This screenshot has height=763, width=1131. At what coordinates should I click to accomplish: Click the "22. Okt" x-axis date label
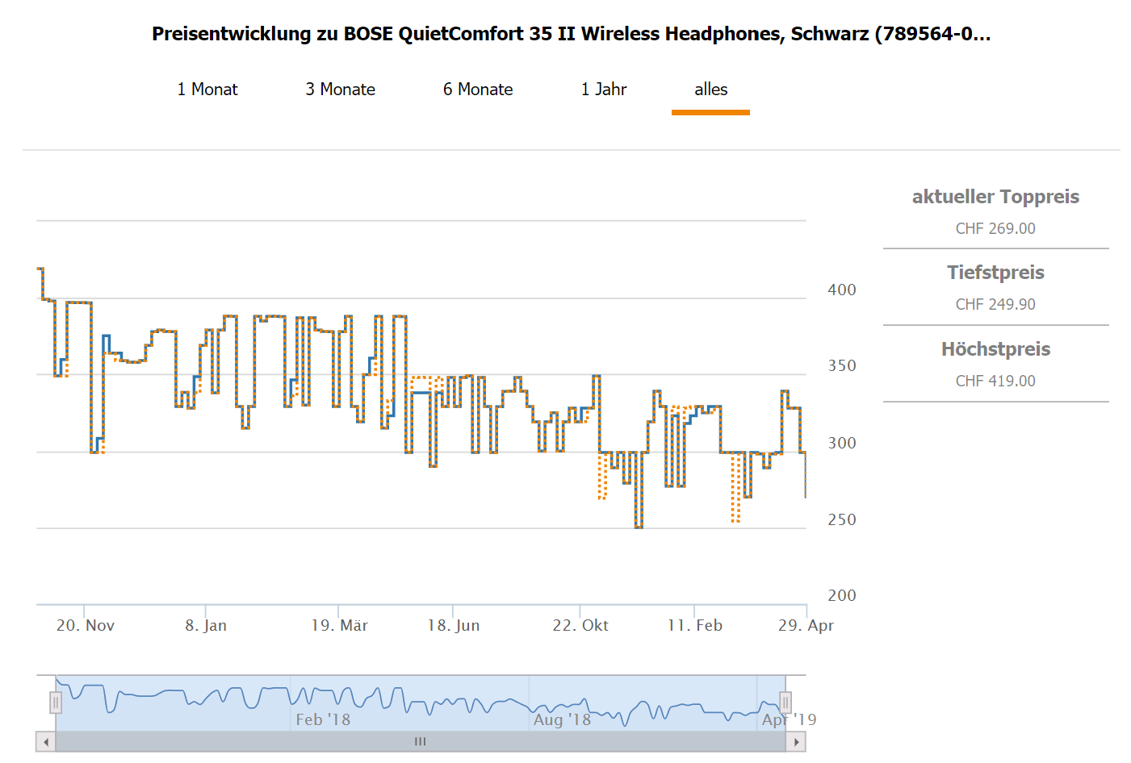point(580,626)
